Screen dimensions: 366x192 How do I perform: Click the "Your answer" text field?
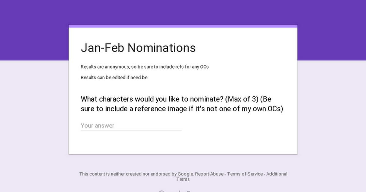click(131, 126)
